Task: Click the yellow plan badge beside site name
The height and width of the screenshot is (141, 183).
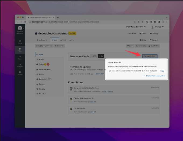Action: [x=72, y=34]
